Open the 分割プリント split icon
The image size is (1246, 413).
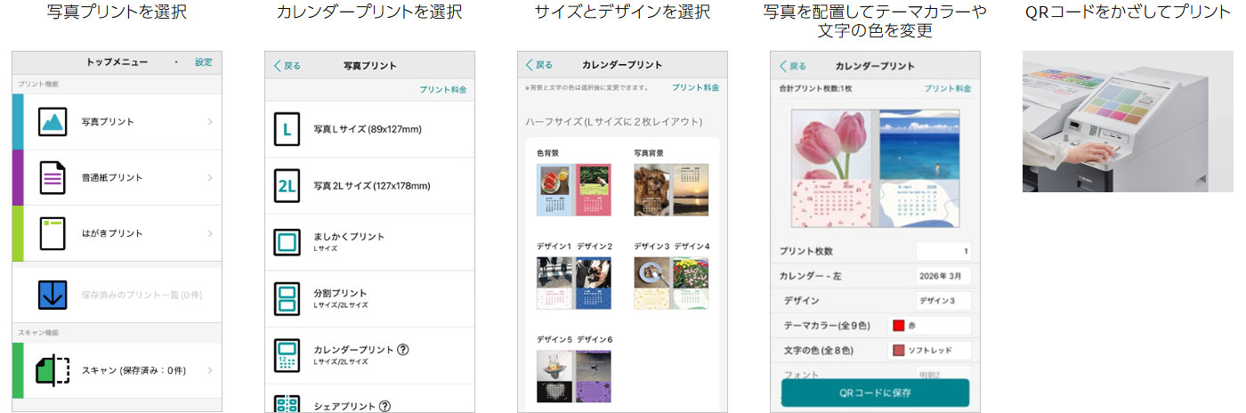[287, 298]
